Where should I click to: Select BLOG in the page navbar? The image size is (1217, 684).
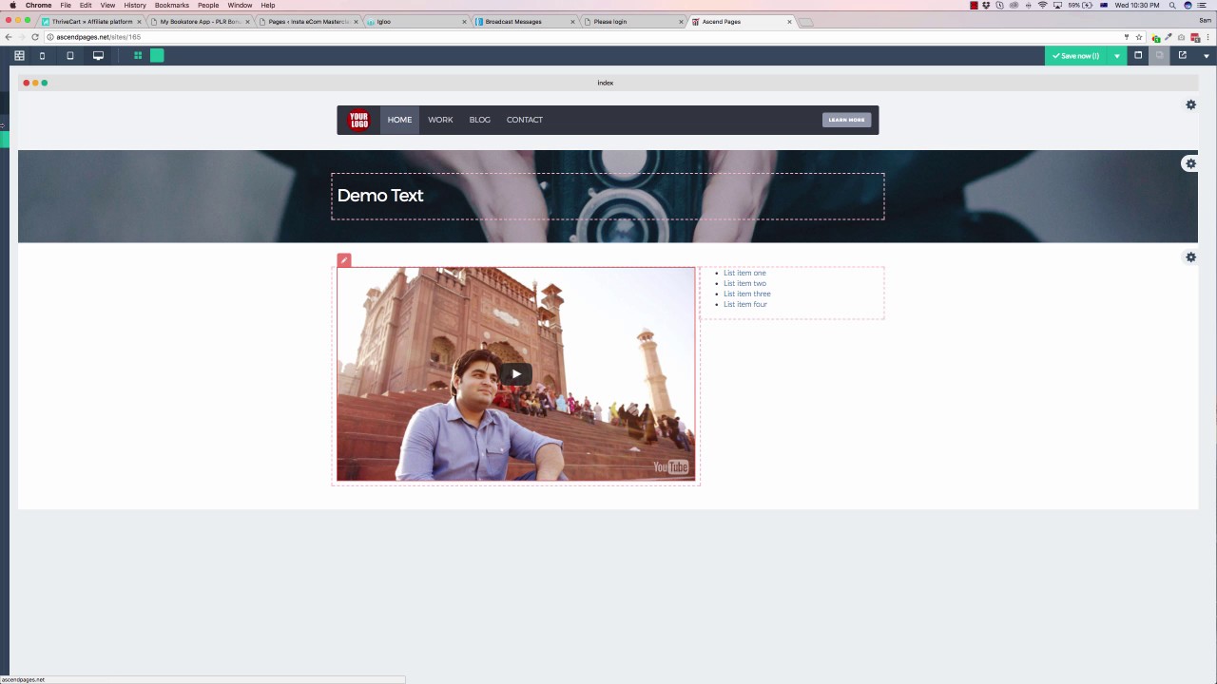480,120
